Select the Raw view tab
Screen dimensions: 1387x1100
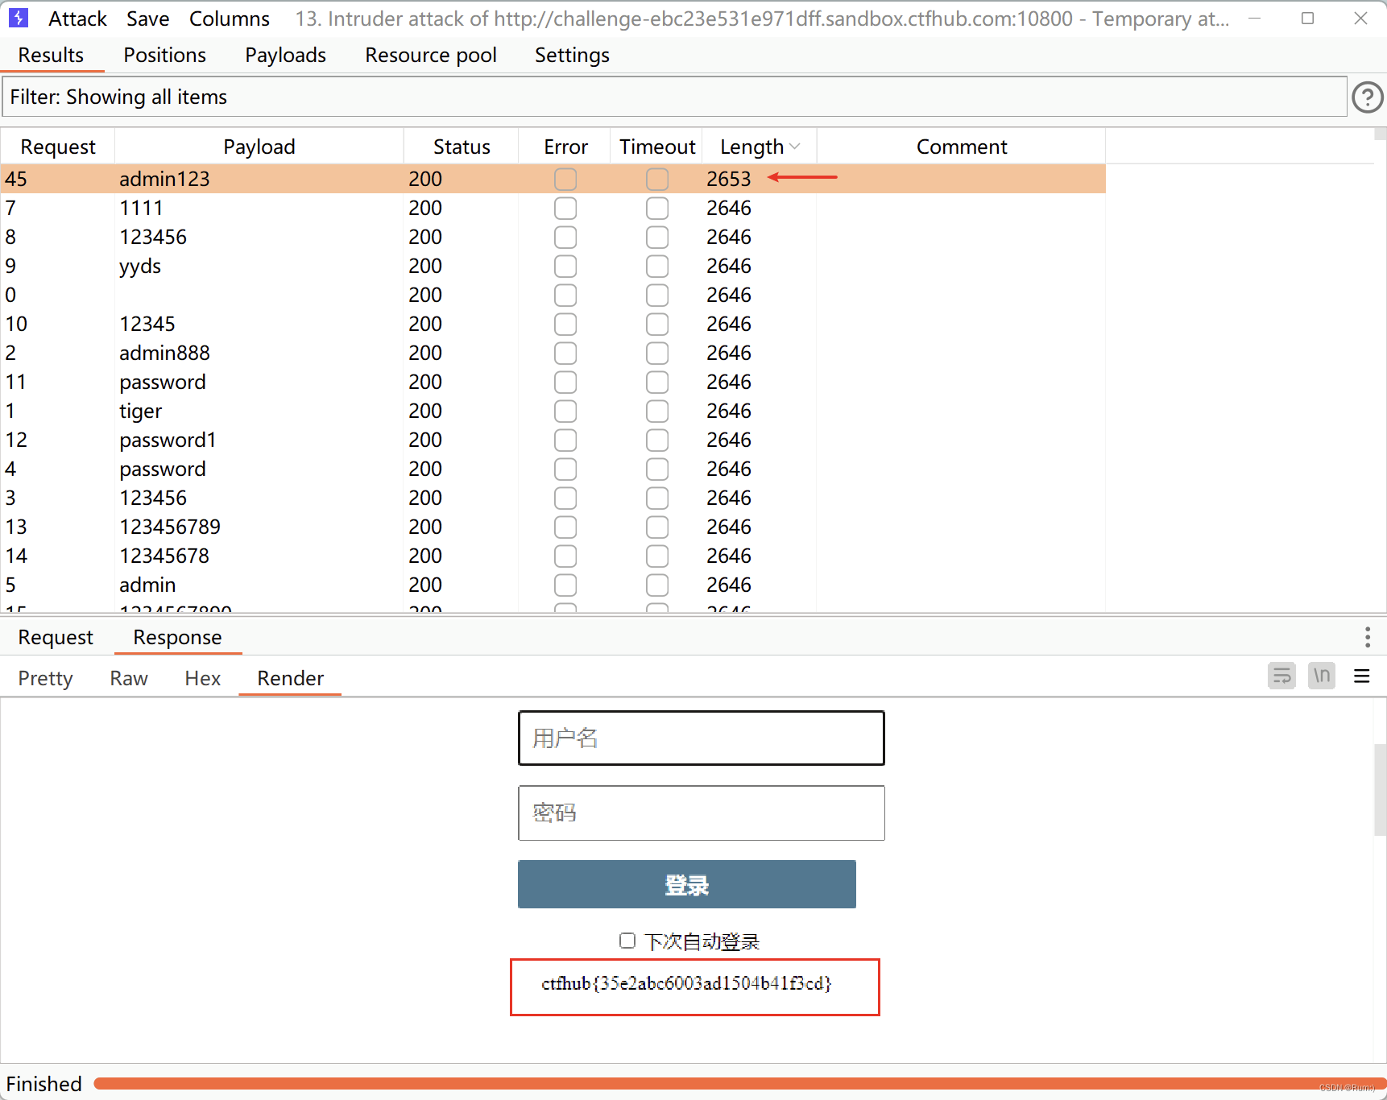pyautogui.click(x=129, y=678)
